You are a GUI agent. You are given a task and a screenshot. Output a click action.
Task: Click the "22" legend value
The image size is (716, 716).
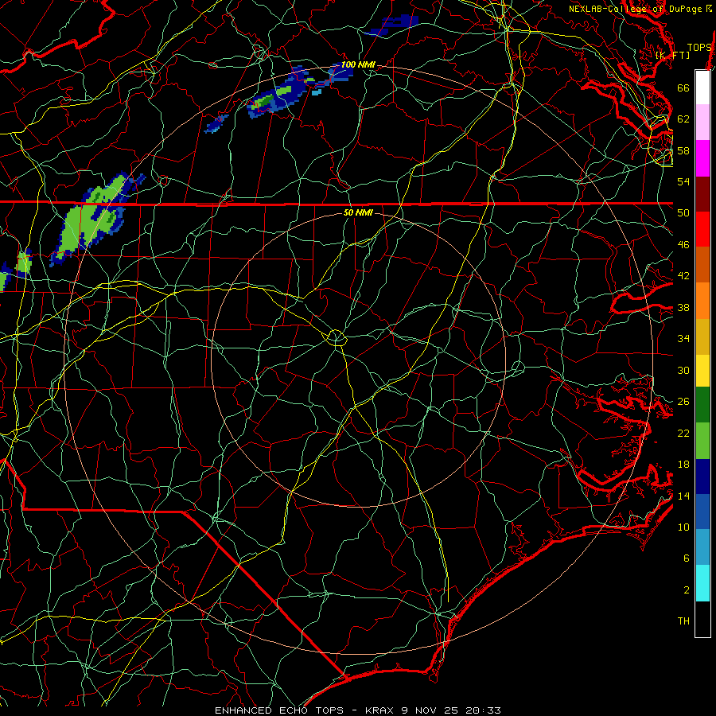683,434
